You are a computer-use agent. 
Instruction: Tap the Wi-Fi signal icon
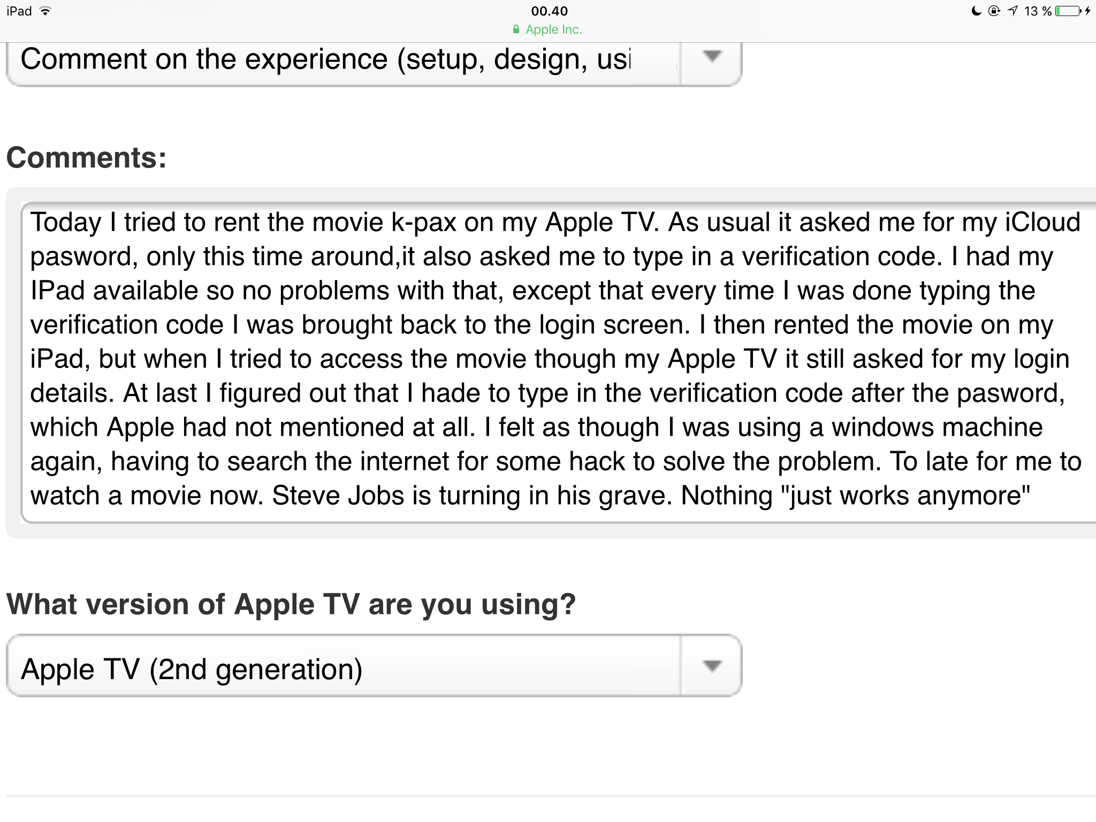coord(45,11)
